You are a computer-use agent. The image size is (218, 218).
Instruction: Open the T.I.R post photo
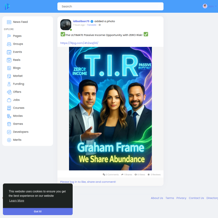pyautogui.click(x=110, y=108)
